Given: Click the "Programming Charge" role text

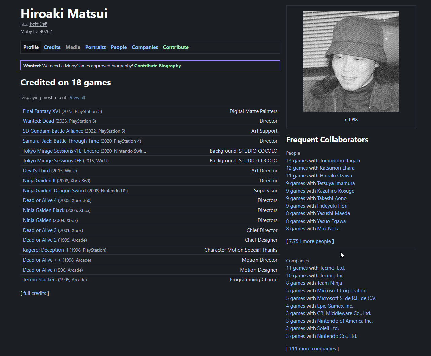Looking at the screenshot, I should (253, 280).
